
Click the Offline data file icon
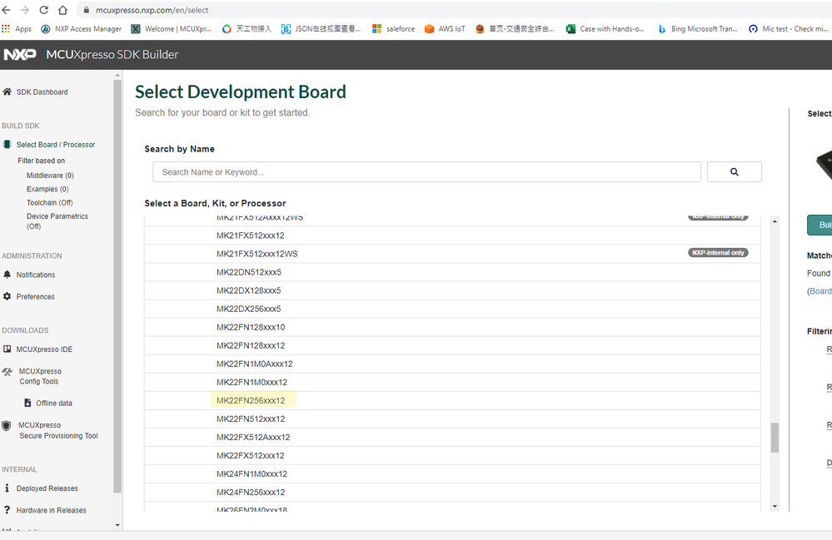tap(27, 403)
